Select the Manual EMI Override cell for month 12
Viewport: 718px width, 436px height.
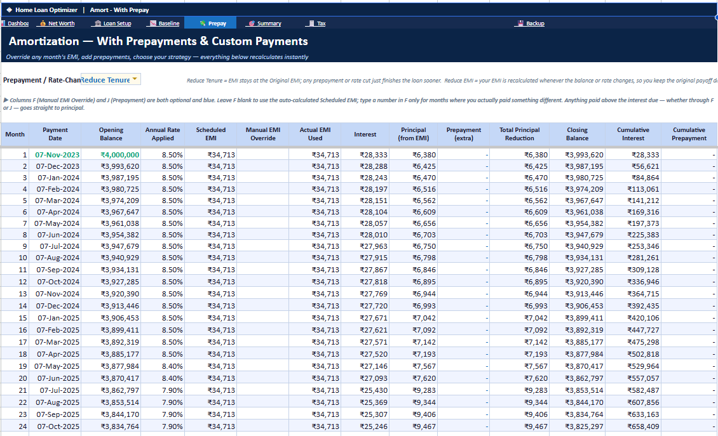point(263,282)
